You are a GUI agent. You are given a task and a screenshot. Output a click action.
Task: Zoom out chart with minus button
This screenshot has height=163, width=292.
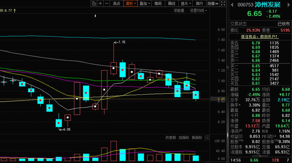(x=106, y=3)
